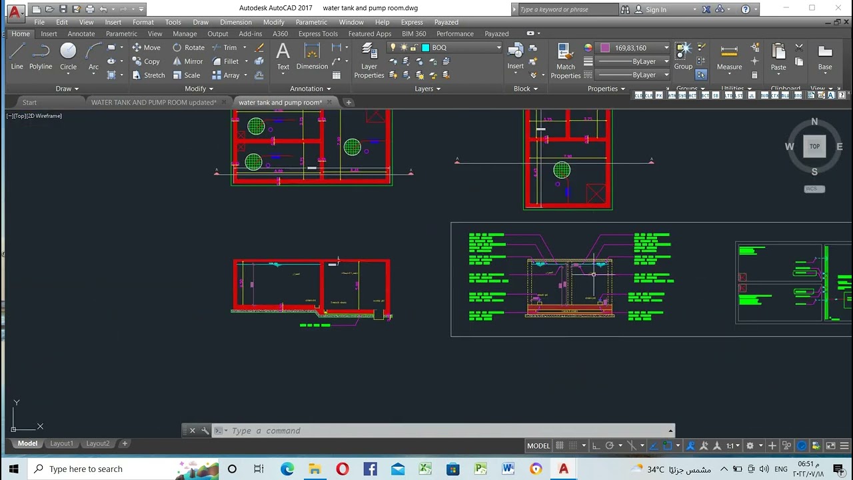The width and height of the screenshot is (853, 480).
Task: Click the Mirror tool
Action: click(x=187, y=61)
